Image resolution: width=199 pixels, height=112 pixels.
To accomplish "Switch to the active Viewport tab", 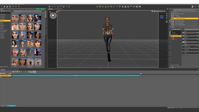I will click(50, 9).
